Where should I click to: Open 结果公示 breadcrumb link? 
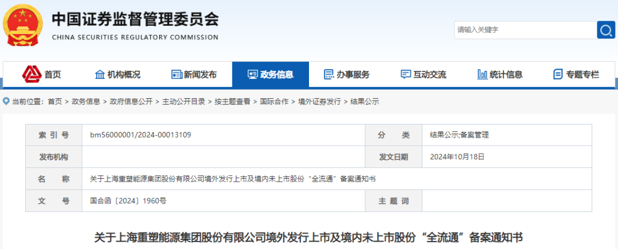tap(365, 102)
